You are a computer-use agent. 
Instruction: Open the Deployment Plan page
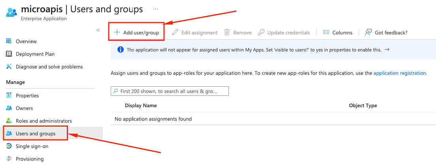pyautogui.click(x=35, y=54)
